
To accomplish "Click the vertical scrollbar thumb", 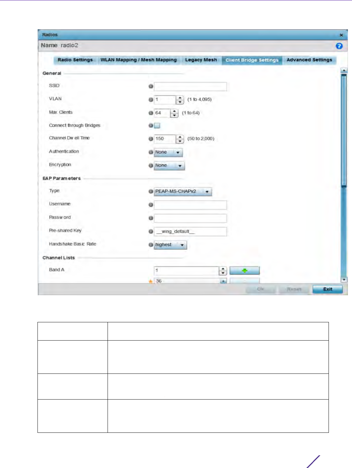I will click(344, 131).
